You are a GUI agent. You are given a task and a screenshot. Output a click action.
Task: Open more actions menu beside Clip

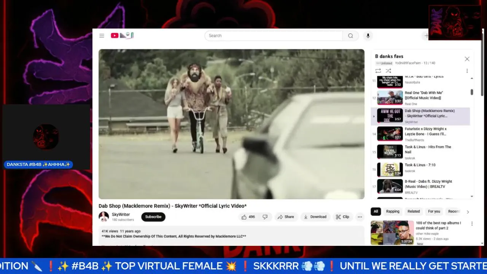click(x=360, y=217)
